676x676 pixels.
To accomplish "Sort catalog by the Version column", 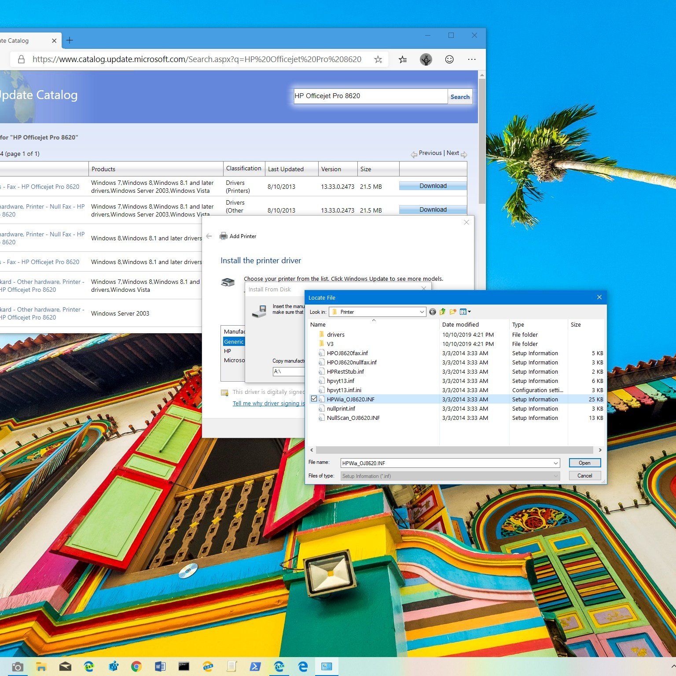I will pyautogui.click(x=331, y=169).
